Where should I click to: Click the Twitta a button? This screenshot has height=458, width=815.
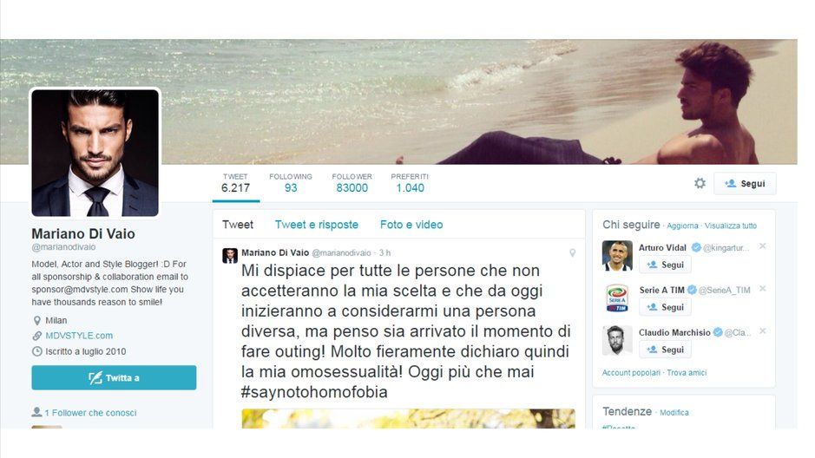(114, 377)
